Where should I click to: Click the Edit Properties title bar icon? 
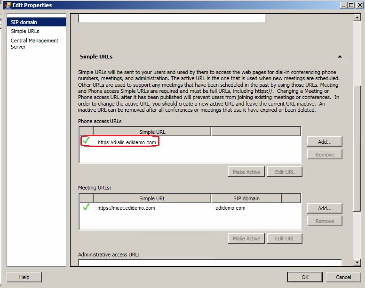pyautogui.click(x=8, y=5)
